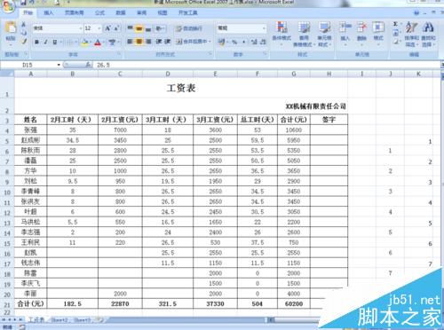Click the Percent Style icon

click(234, 42)
